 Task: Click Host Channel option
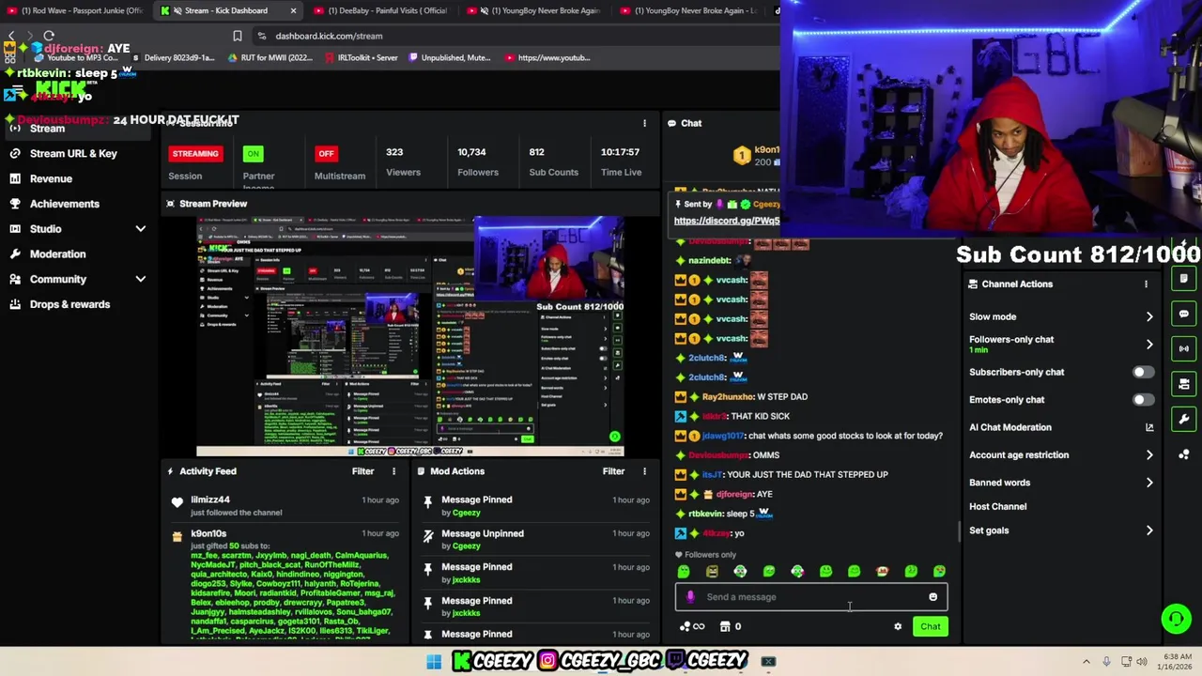click(997, 507)
